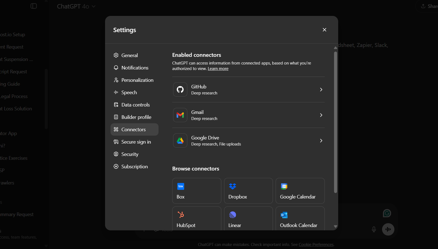Select the Connectors settings tab

134,129
